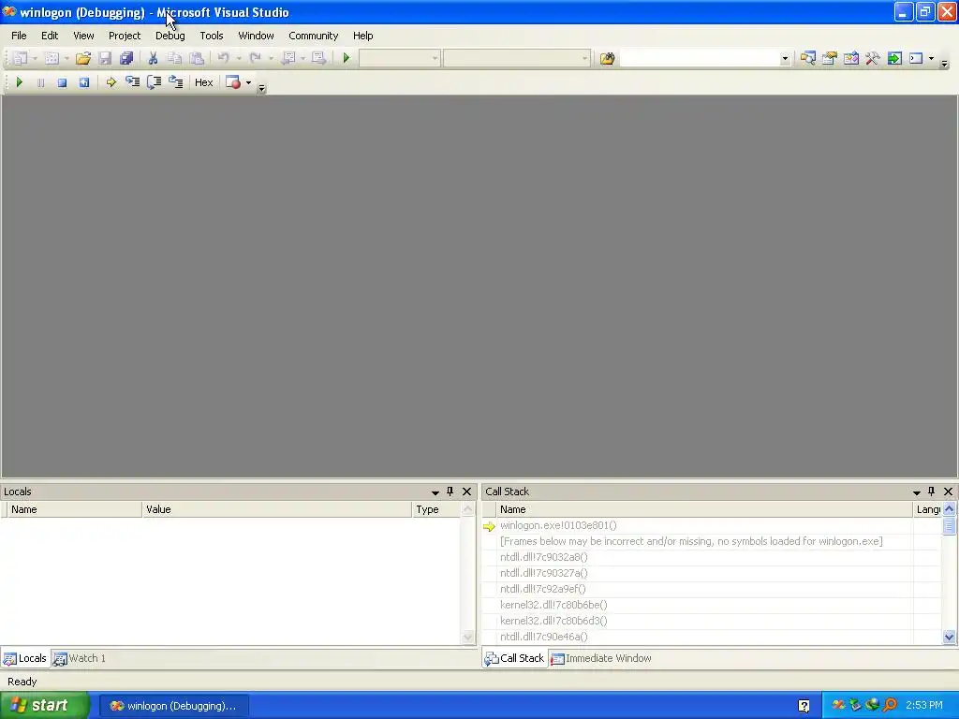Open the Find combo box dropdown
This screenshot has width=959, height=719.
pyautogui.click(x=785, y=59)
